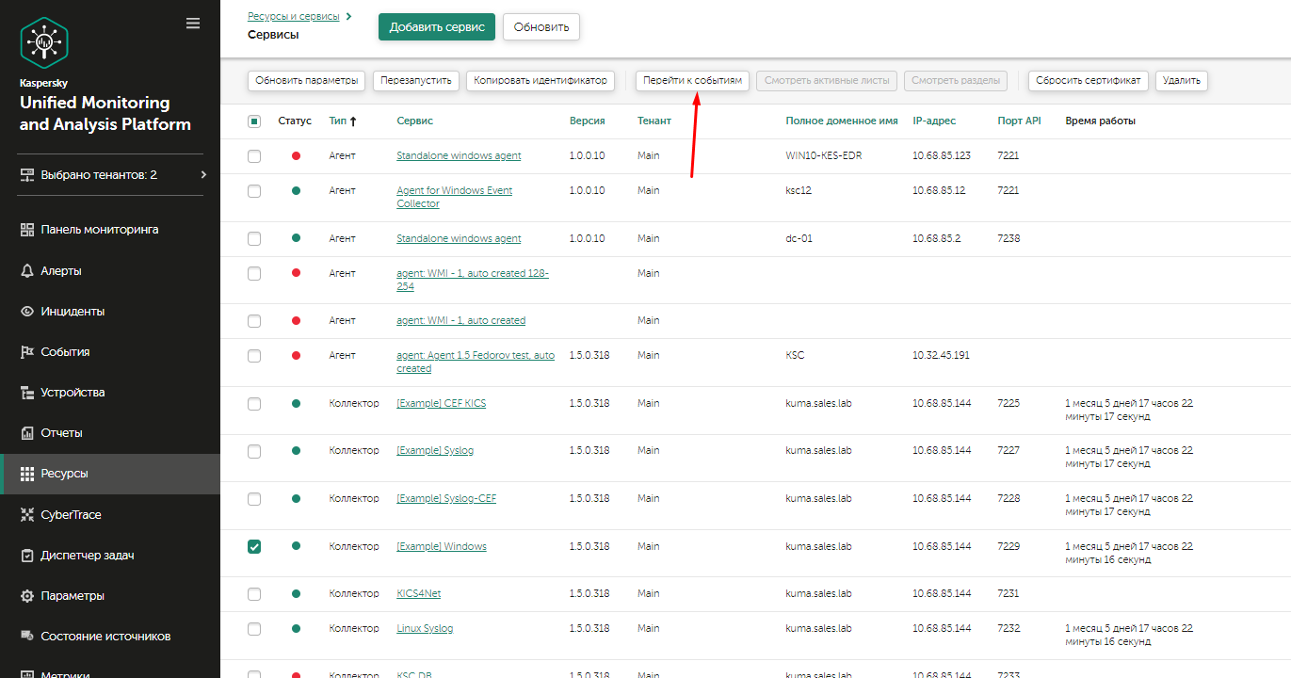Click the Сервисы page title text
1291x678 pixels.
[x=273, y=35]
